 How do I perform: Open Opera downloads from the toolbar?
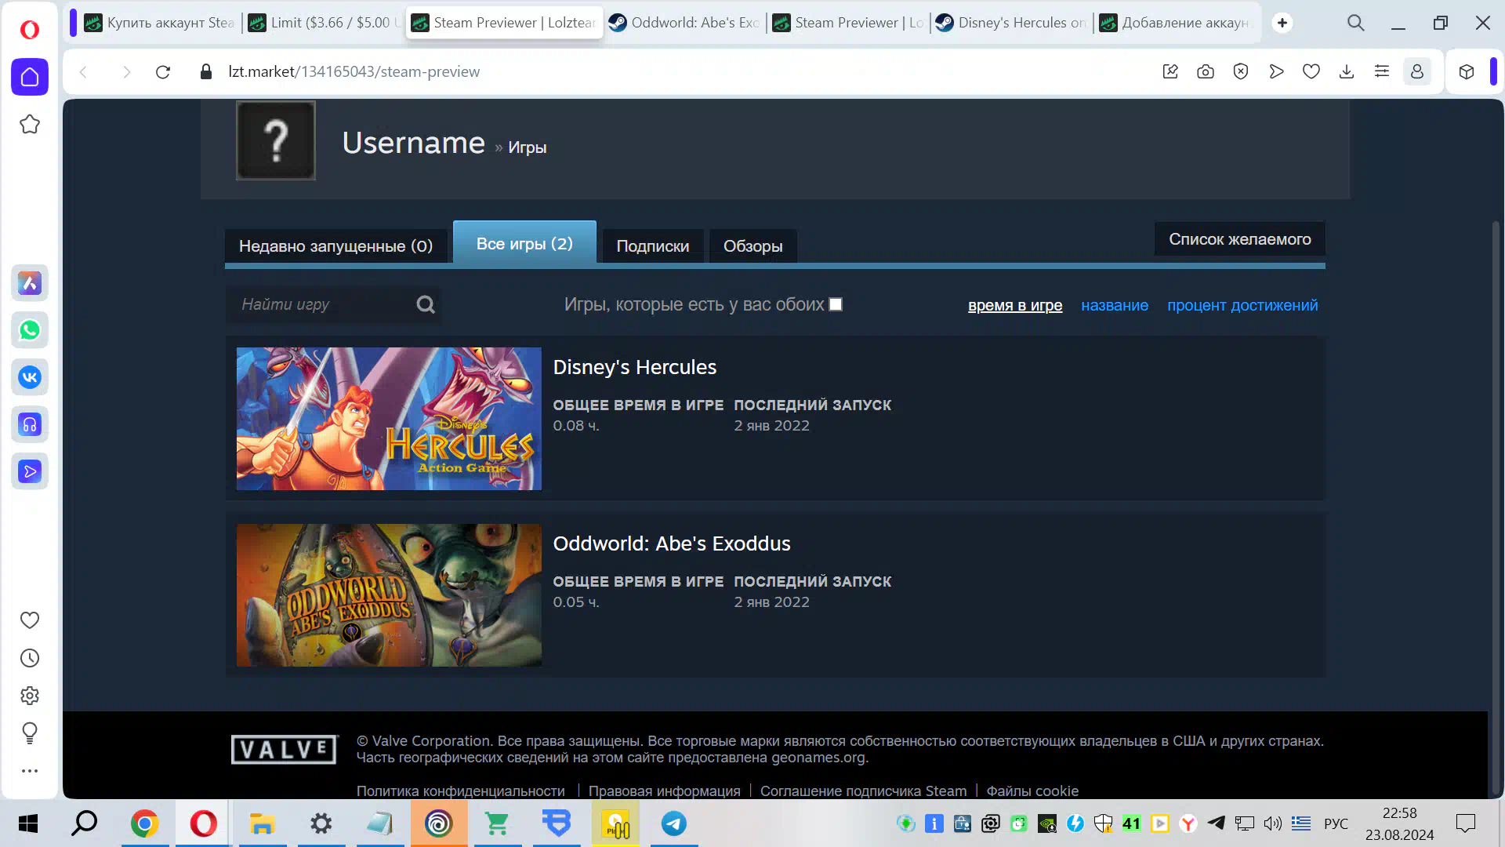pyautogui.click(x=1347, y=71)
